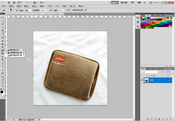
Task: Switch to the Design workspace
Action: point(132,2)
